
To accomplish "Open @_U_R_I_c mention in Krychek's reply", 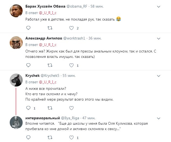I will tap(48, 82).
